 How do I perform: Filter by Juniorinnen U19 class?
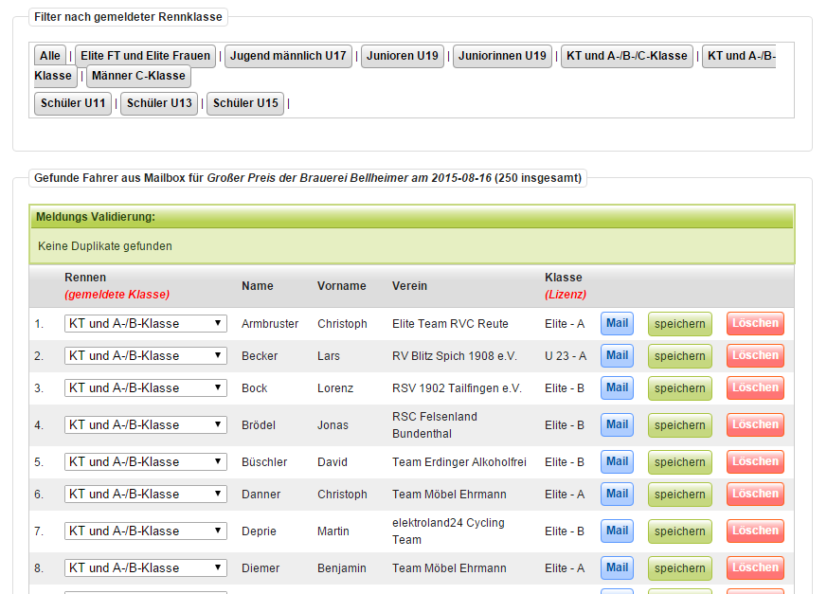[502, 56]
